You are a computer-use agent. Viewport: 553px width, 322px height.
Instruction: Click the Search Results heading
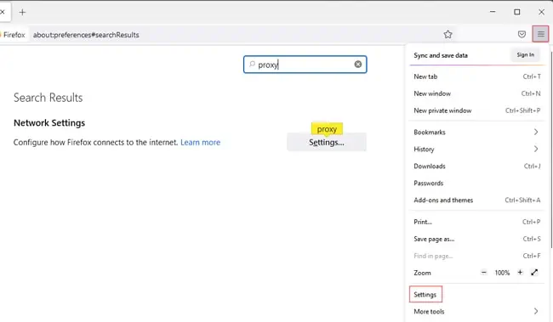pyautogui.click(x=48, y=98)
